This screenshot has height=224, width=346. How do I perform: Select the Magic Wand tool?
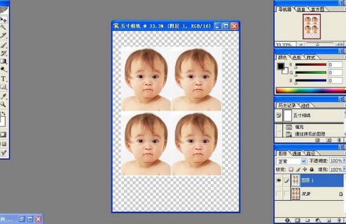pyautogui.click(x=3, y=28)
